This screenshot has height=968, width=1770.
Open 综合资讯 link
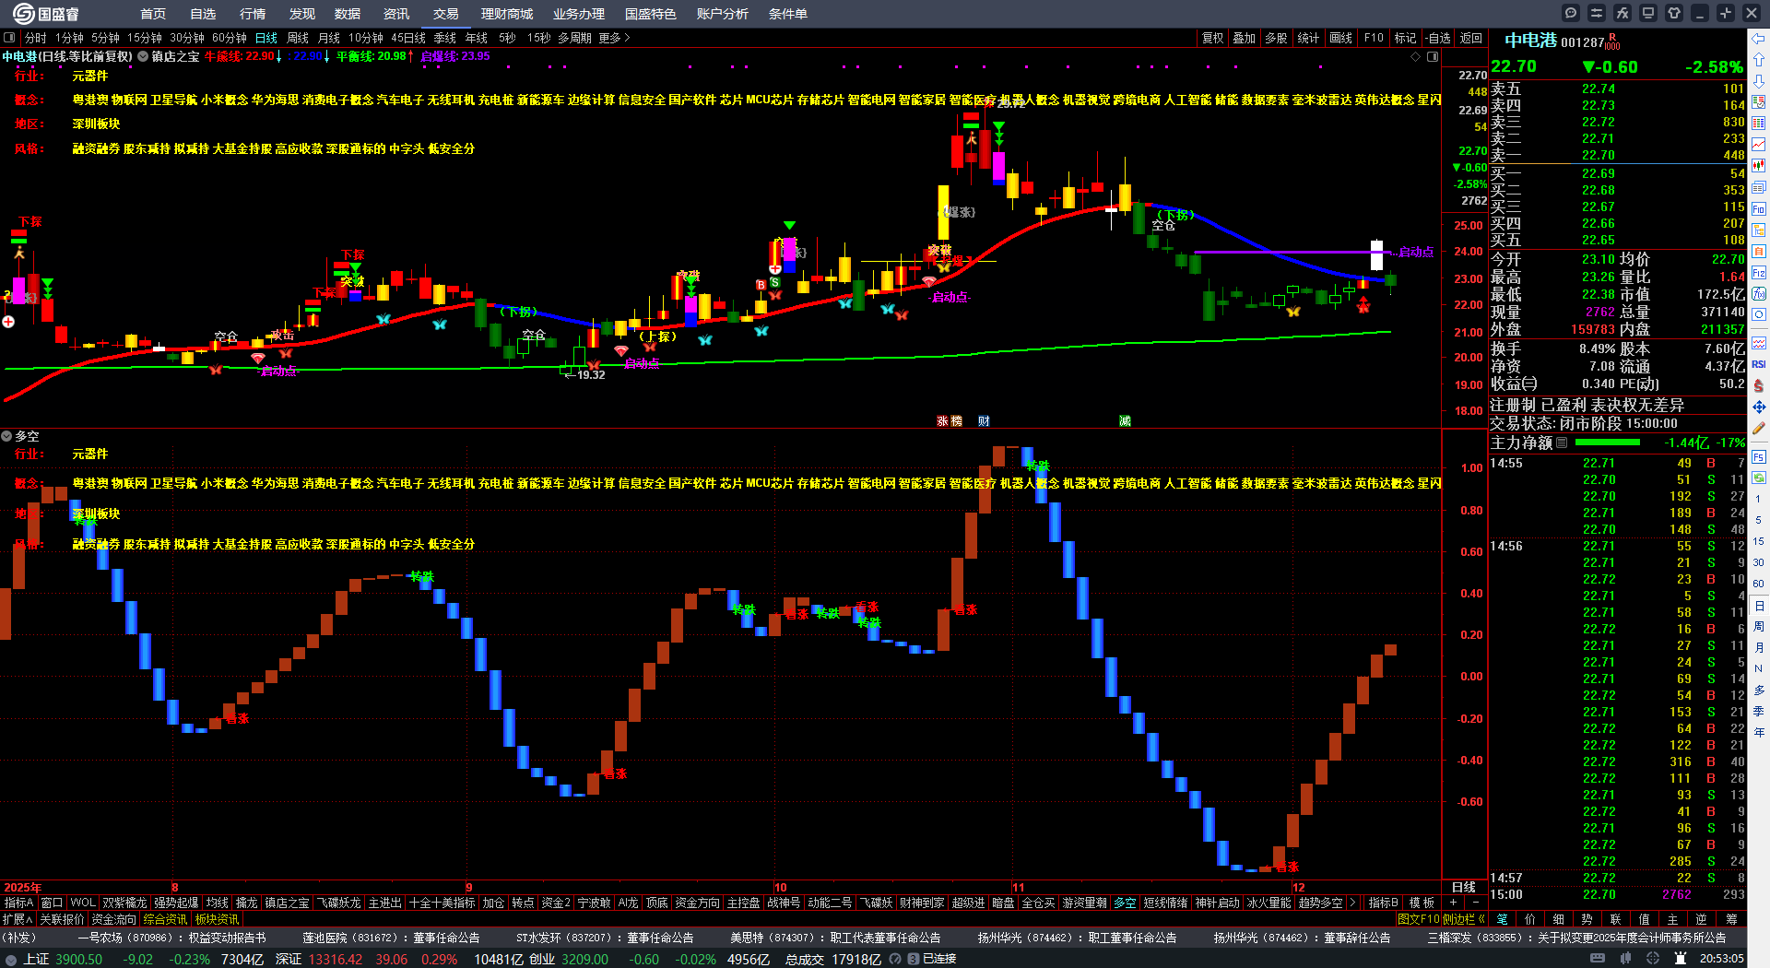(x=165, y=919)
